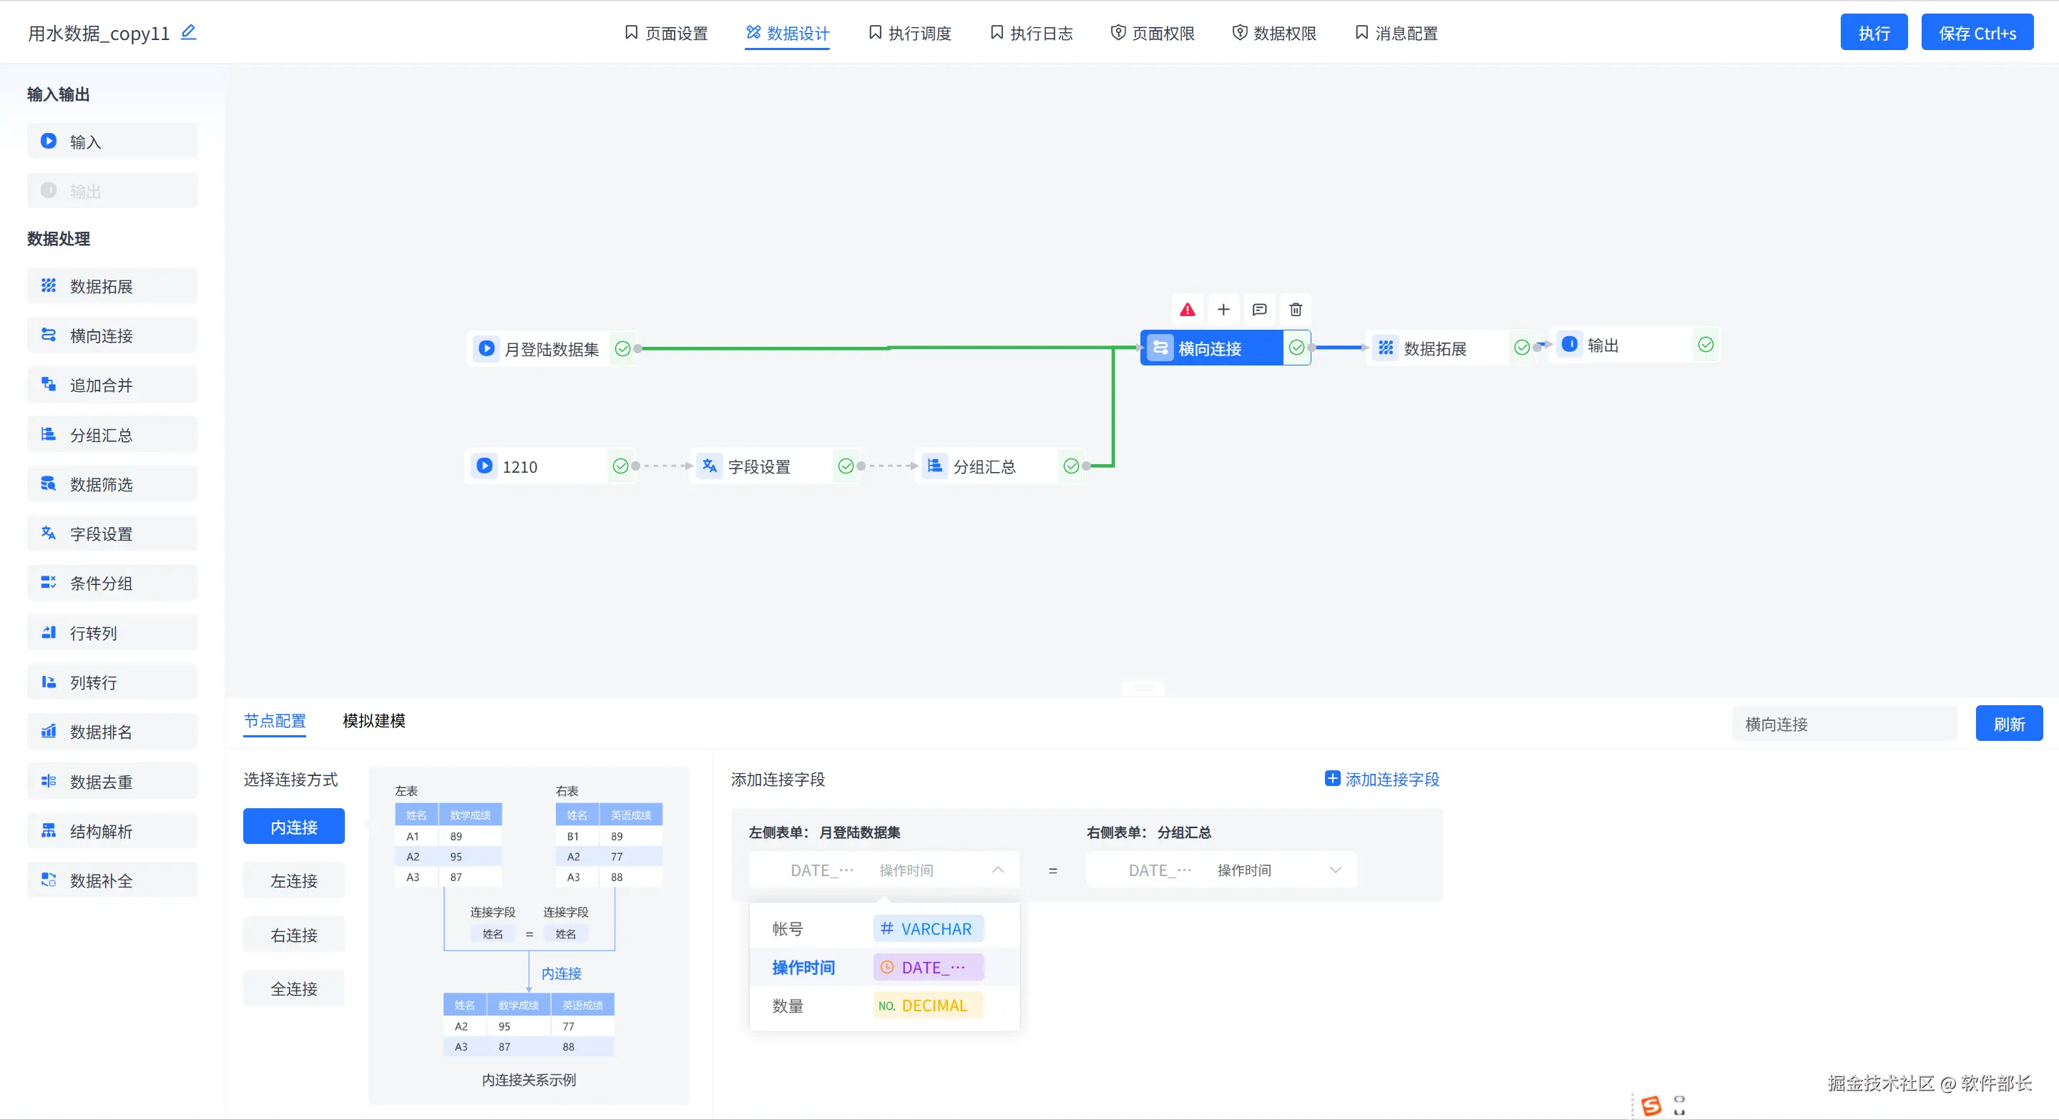Image resolution: width=2059 pixels, height=1120 pixels.
Task: Choose 左连接 join type
Action: pos(293,880)
